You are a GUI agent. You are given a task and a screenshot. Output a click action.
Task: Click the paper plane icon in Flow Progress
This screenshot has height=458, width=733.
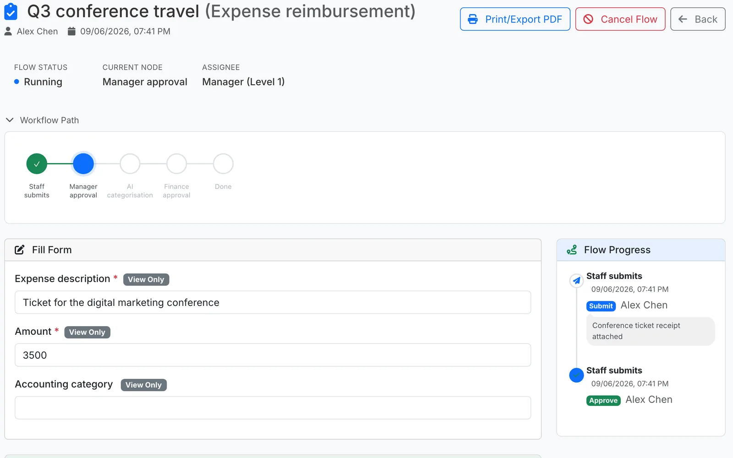click(x=576, y=281)
